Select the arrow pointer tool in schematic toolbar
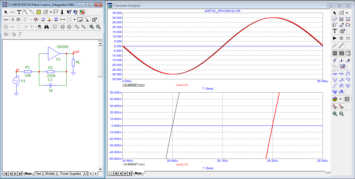This screenshot has width=355, height=179. (x=6, y=12)
